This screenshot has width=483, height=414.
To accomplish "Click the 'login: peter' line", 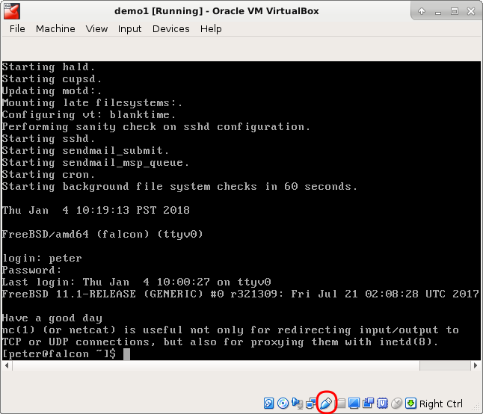I will pos(42,259).
